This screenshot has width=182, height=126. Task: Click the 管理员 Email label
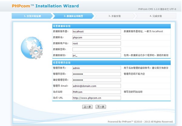61,86
